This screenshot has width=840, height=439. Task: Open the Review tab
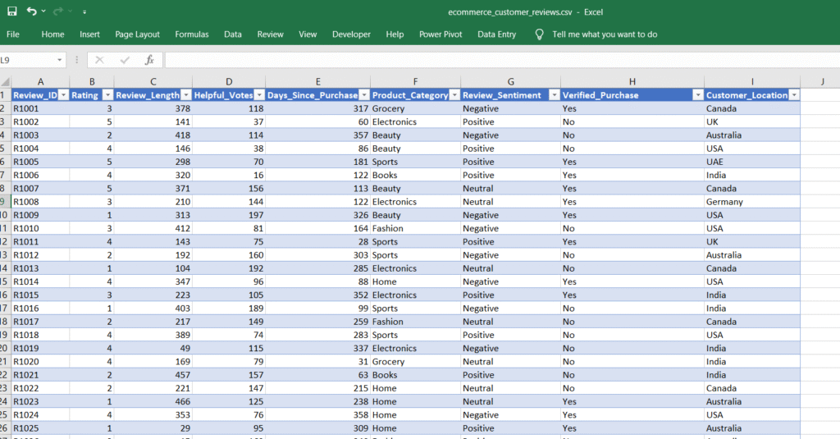pos(270,34)
